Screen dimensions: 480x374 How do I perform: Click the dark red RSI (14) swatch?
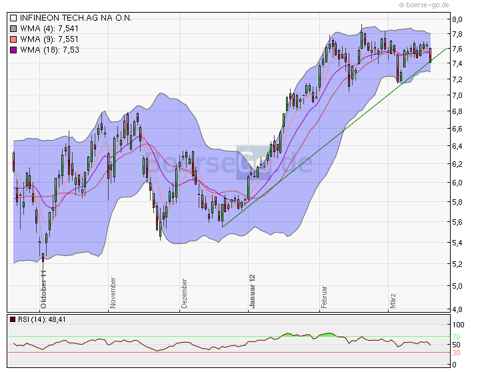pyautogui.click(x=13, y=319)
